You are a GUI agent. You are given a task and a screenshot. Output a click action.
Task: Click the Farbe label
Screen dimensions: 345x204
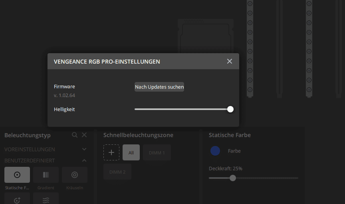point(234,151)
